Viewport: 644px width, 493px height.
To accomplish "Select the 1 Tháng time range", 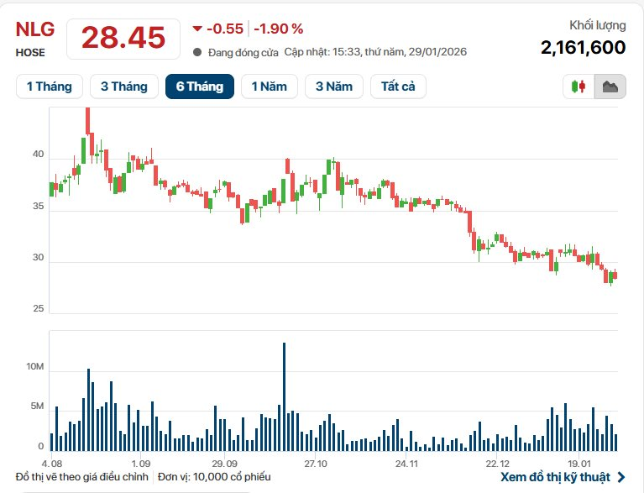I will (49, 87).
